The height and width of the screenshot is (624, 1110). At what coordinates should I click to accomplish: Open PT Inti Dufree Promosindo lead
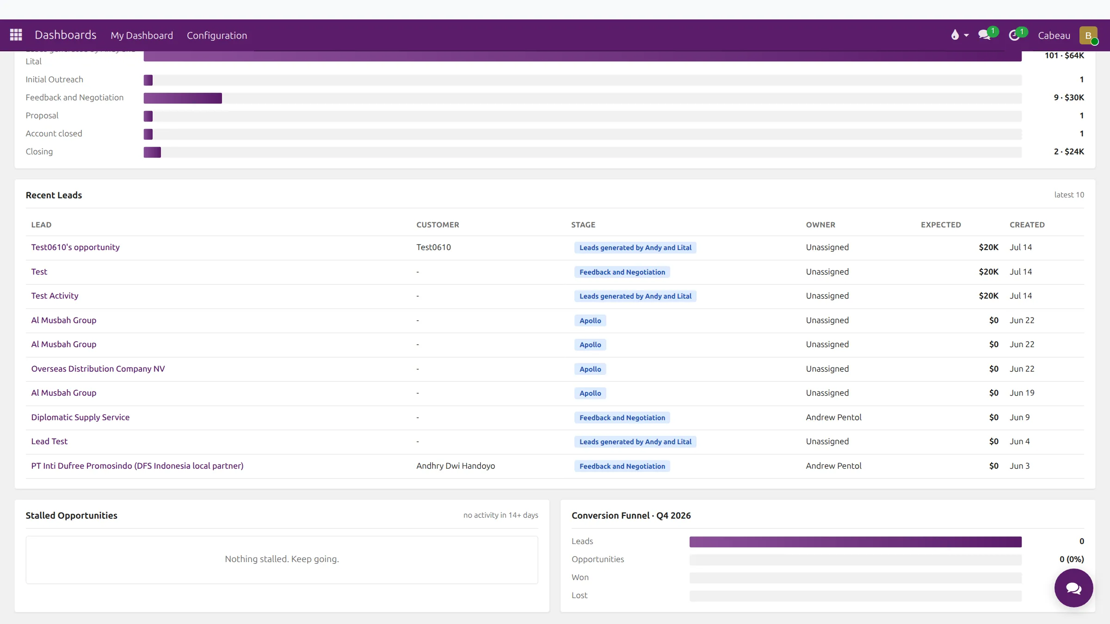coord(137,466)
